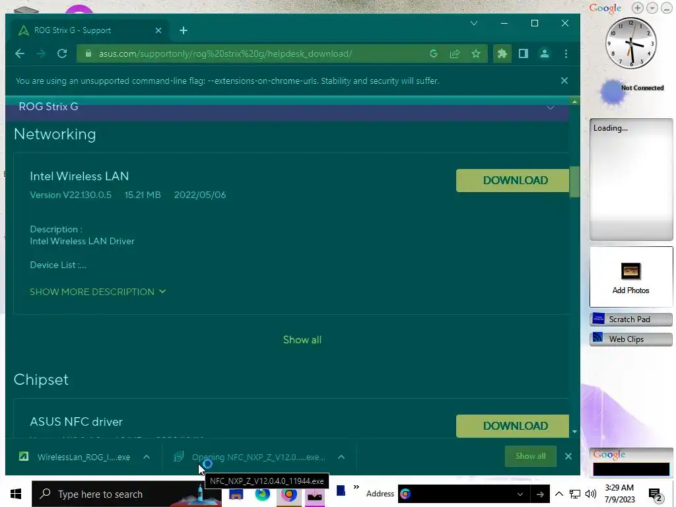
Task: Click the Google search box in sidebar
Action: coord(631,469)
